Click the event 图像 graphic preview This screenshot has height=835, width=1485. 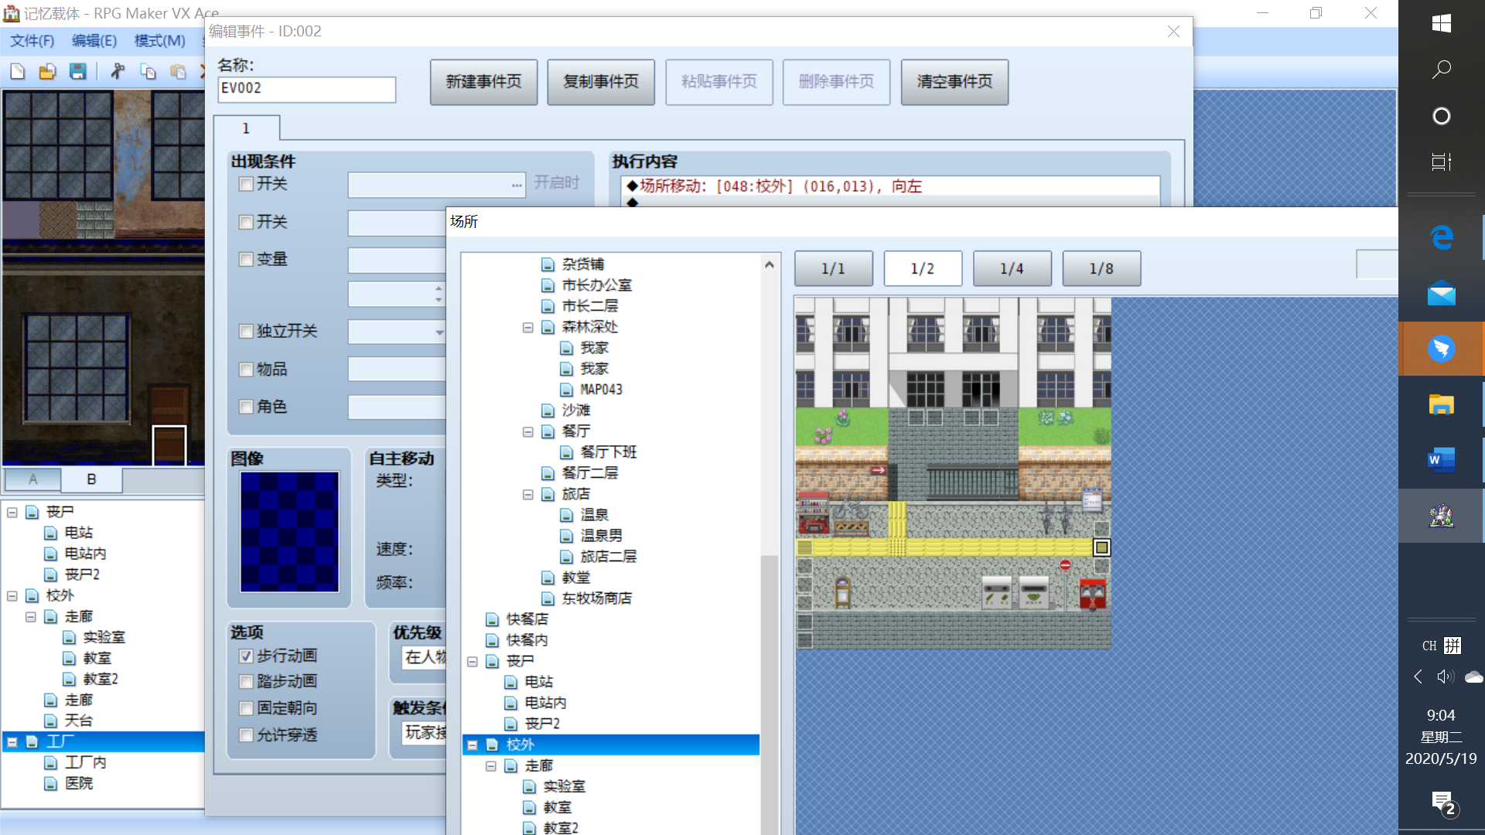tap(289, 532)
